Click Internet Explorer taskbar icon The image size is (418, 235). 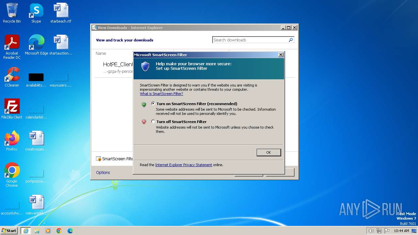point(26,231)
